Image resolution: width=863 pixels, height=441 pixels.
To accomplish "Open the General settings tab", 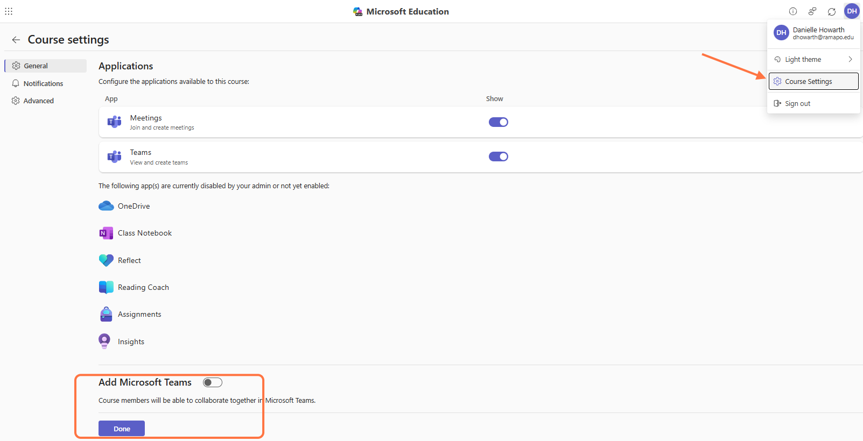I will 46,66.
